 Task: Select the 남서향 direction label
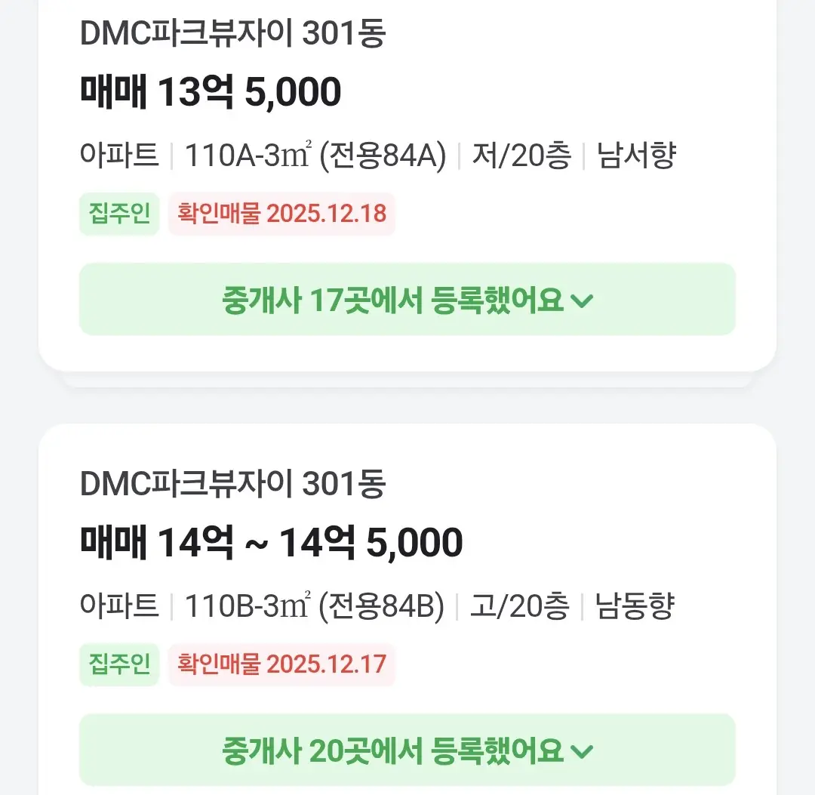tap(636, 156)
